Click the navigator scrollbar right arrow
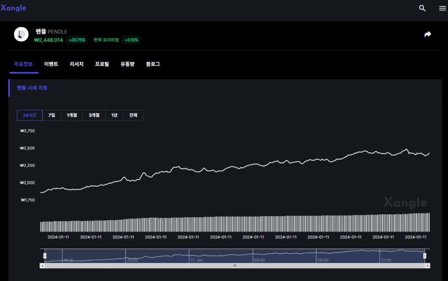The height and width of the screenshot is (281, 448). [x=428, y=265]
